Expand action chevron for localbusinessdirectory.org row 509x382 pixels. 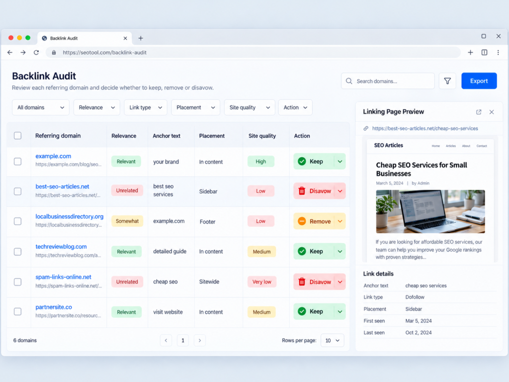pos(340,221)
